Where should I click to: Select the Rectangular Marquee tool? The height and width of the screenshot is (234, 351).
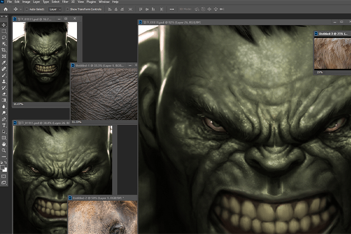[x=4, y=31]
